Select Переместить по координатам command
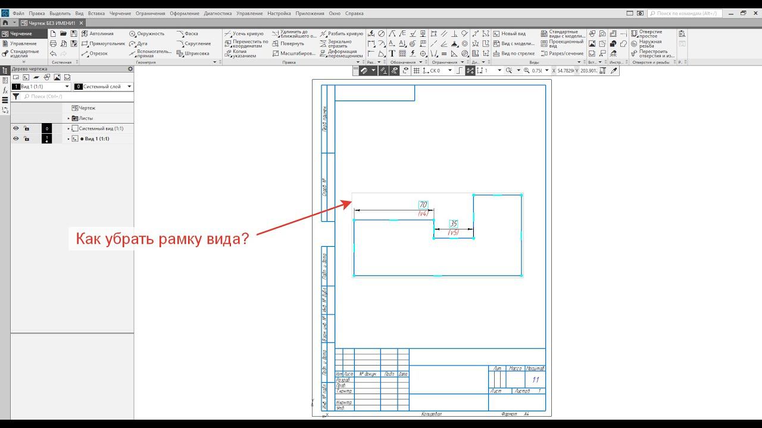 (246, 43)
